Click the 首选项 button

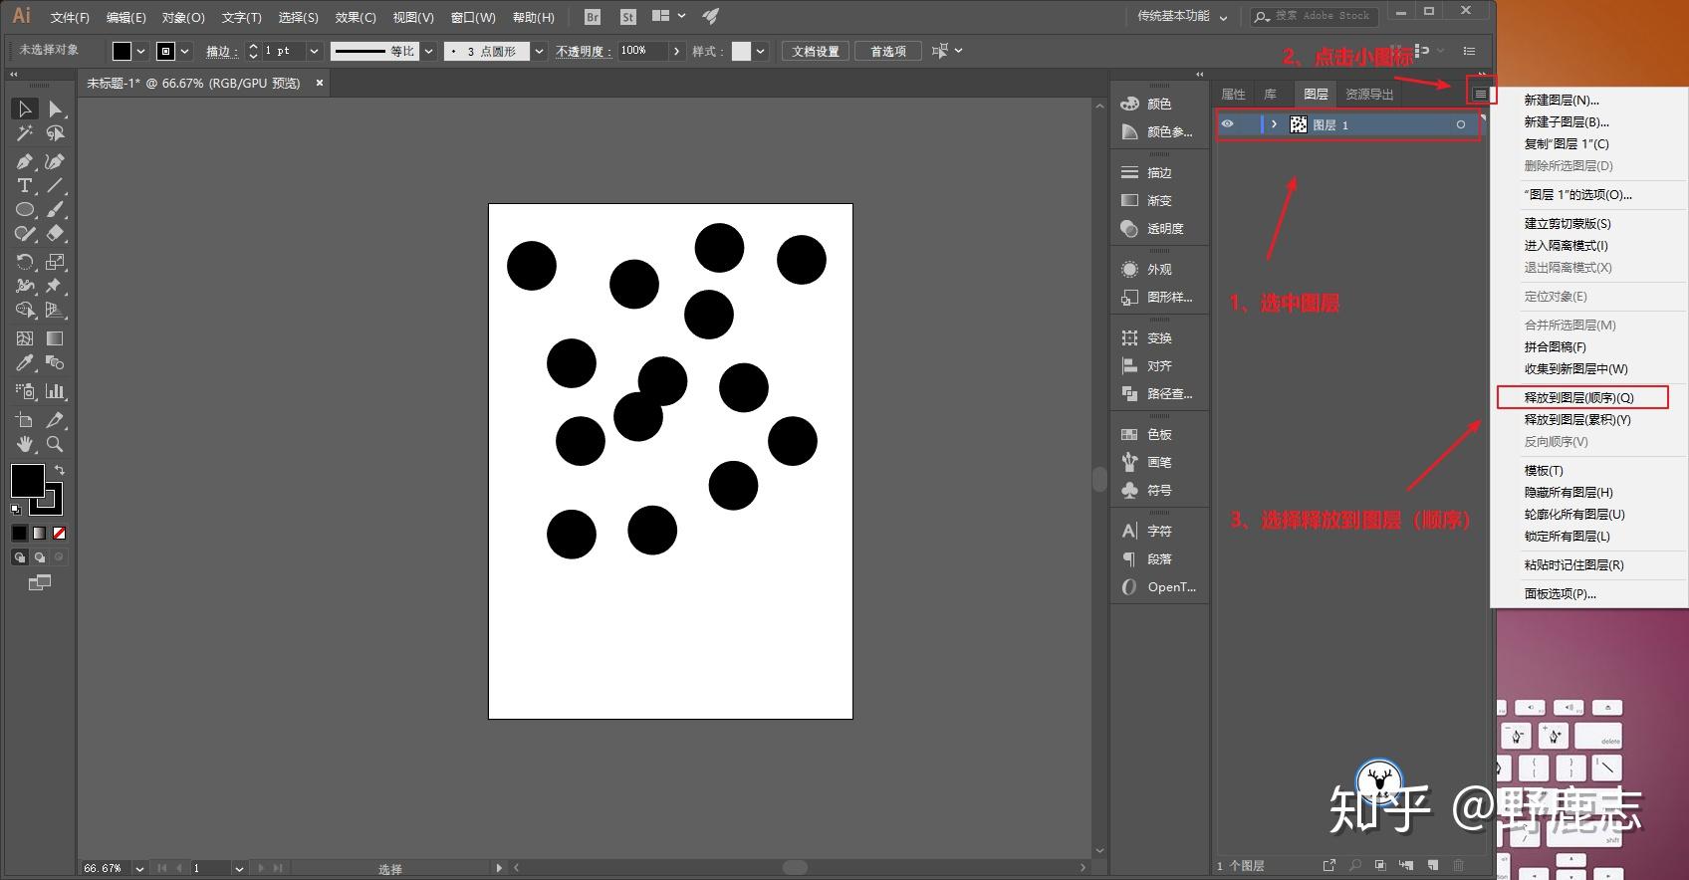[887, 51]
